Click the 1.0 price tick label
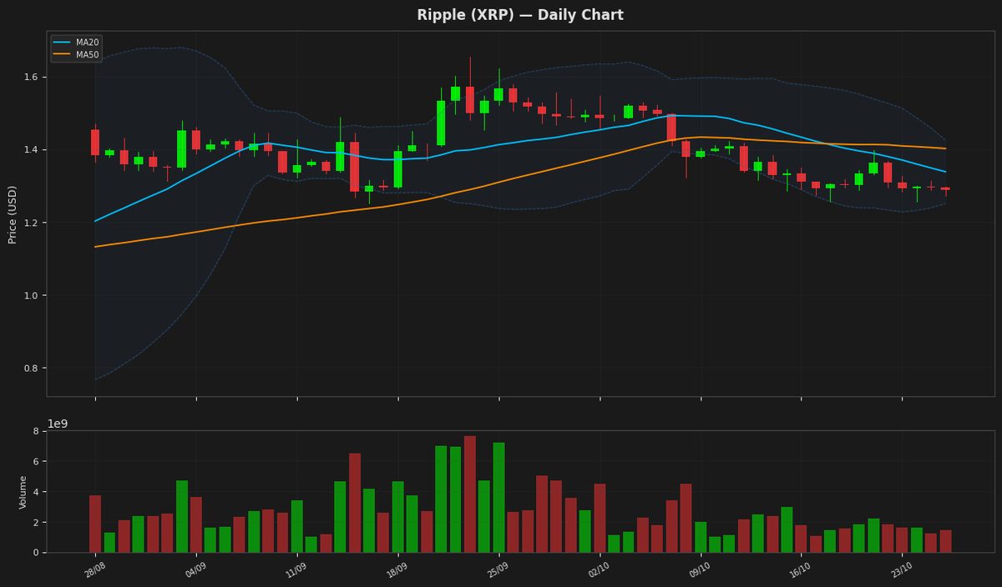1002x587 pixels. pyautogui.click(x=31, y=296)
